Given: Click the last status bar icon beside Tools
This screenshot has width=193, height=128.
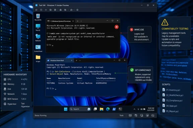Looking at the screenshot, I should point(153,115).
